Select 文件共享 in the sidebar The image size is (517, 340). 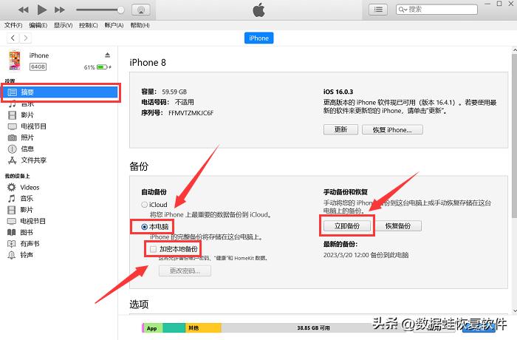tap(34, 160)
